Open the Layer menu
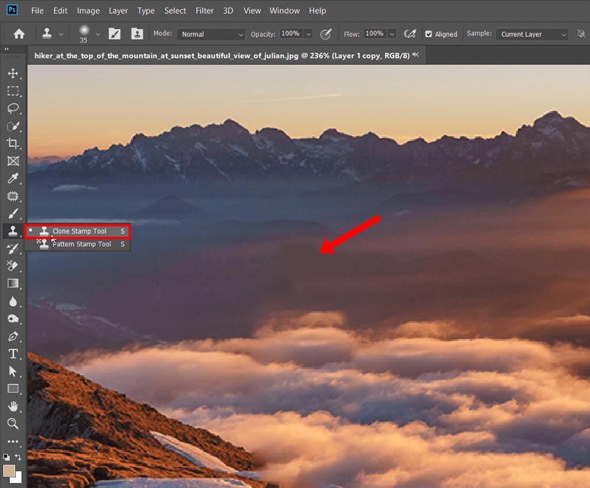The image size is (590, 488). tap(119, 10)
